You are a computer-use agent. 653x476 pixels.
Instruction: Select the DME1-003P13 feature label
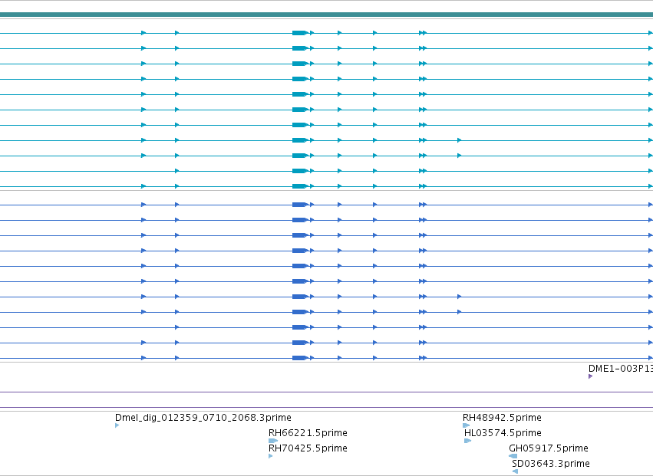click(621, 368)
